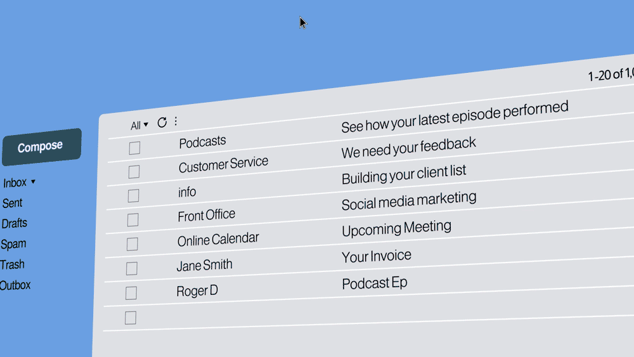Check the box beside info email

tap(133, 196)
